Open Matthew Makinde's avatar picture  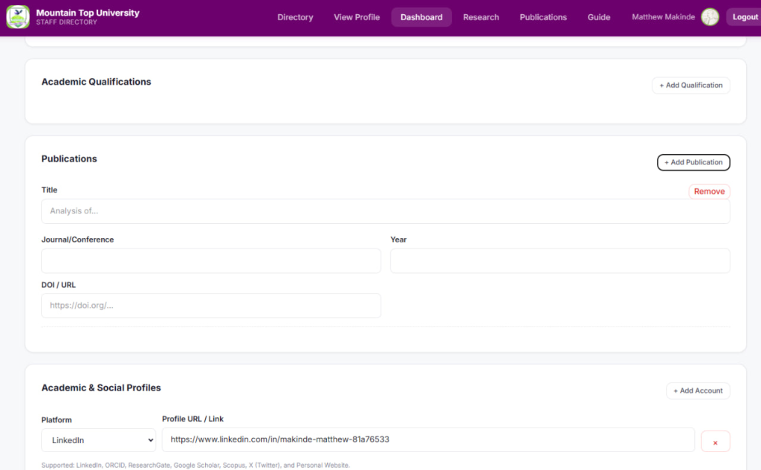click(710, 17)
